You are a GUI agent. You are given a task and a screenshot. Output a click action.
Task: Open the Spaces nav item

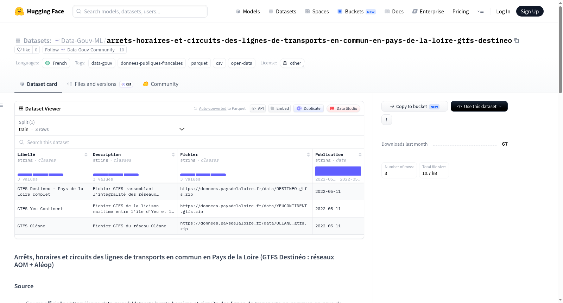(x=317, y=11)
